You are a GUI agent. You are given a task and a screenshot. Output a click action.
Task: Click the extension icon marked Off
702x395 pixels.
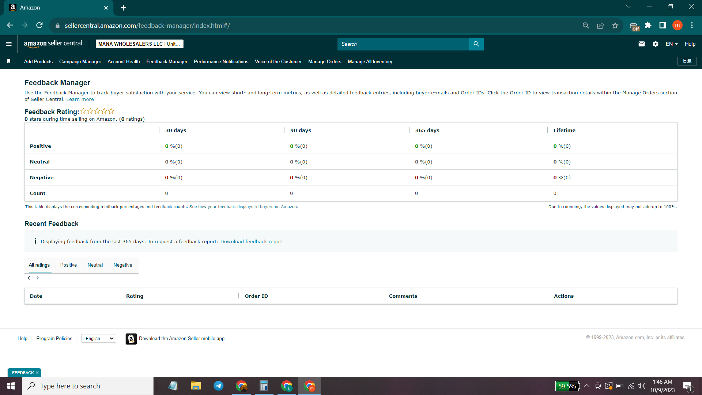634,26
